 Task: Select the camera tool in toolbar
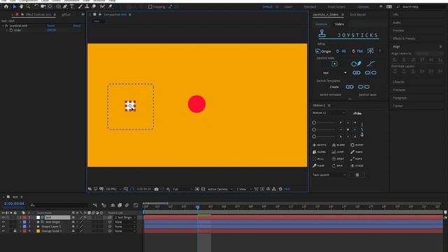(43, 6)
